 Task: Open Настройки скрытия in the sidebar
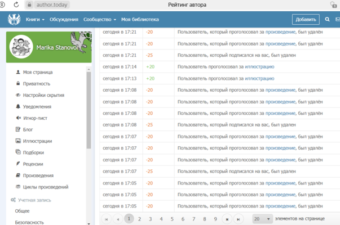(x=43, y=95)
